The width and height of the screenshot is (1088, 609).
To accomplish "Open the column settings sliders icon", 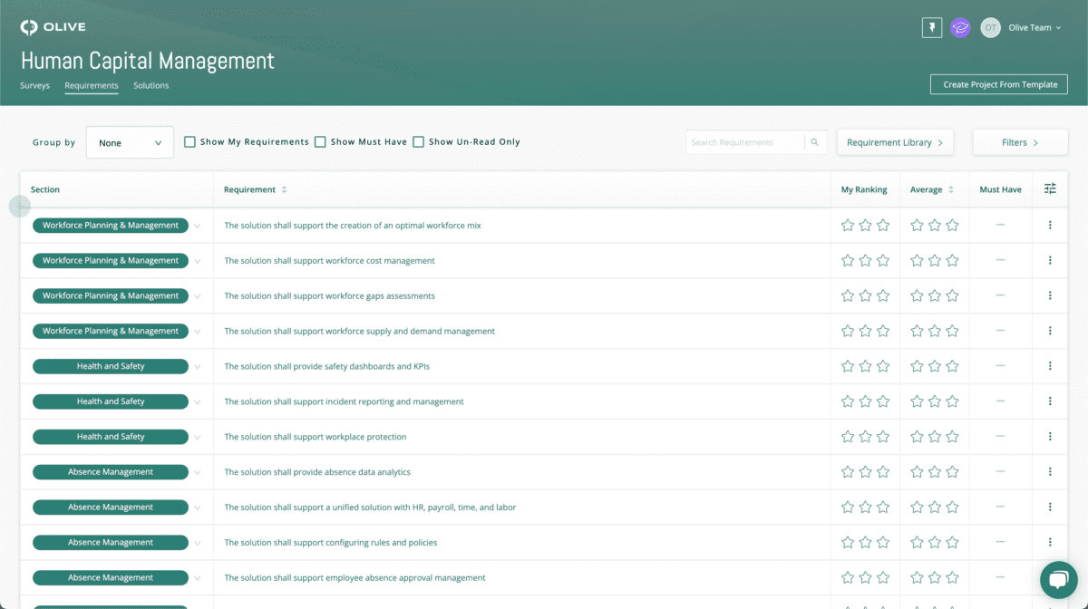I will click(1050, 188).
